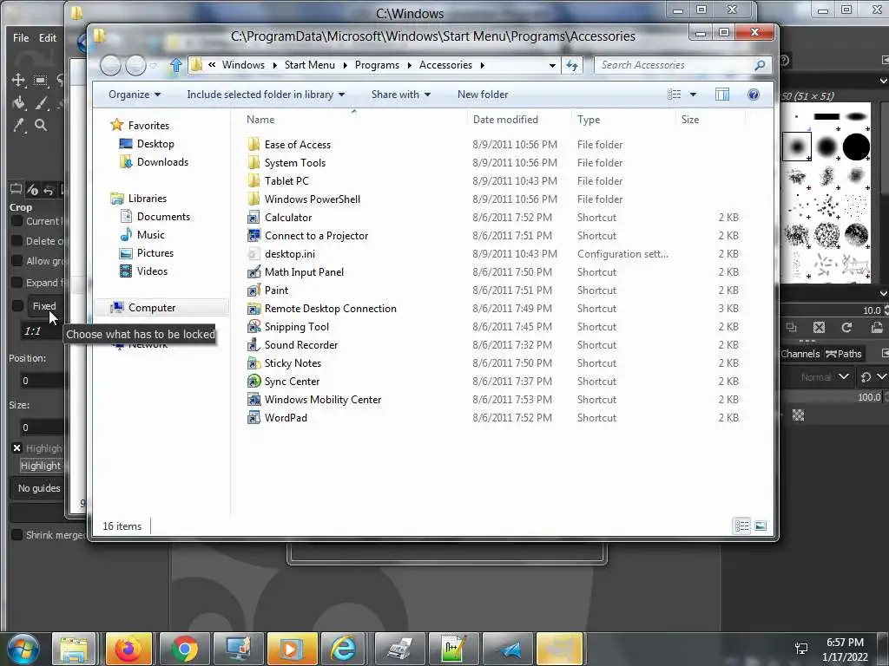Image resolution: width=889 pixels, height=666 pixels.
Task: Click the Start Menu breadcrumb
Action: 310,65
